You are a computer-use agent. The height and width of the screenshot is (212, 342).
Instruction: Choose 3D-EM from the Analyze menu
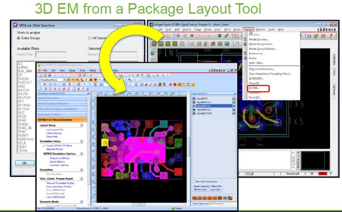(254, 88)
